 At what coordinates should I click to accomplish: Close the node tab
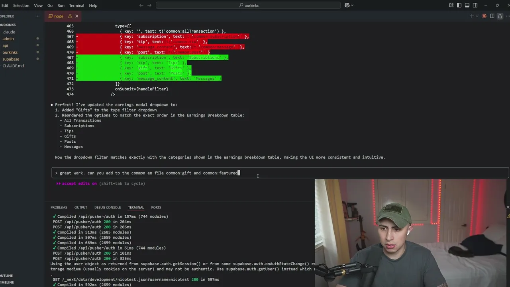tap(76, 16)
